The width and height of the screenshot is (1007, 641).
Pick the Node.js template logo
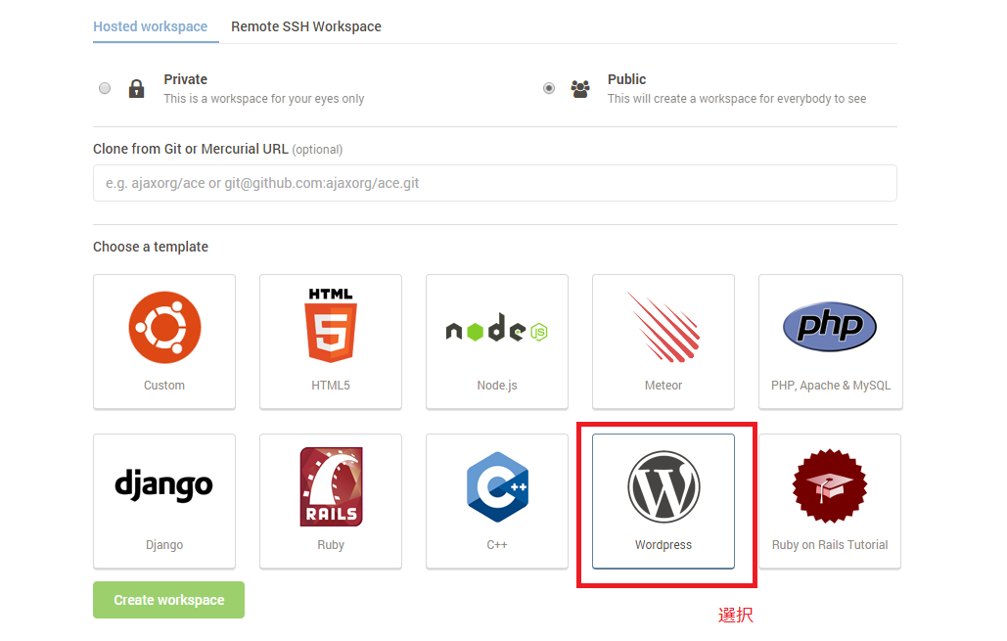(497, 330)
